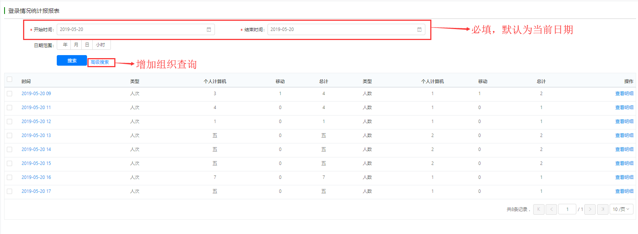Open 高级搜索 advanced search link
This screenshot has height=234, width=638.
pos(100,62)
